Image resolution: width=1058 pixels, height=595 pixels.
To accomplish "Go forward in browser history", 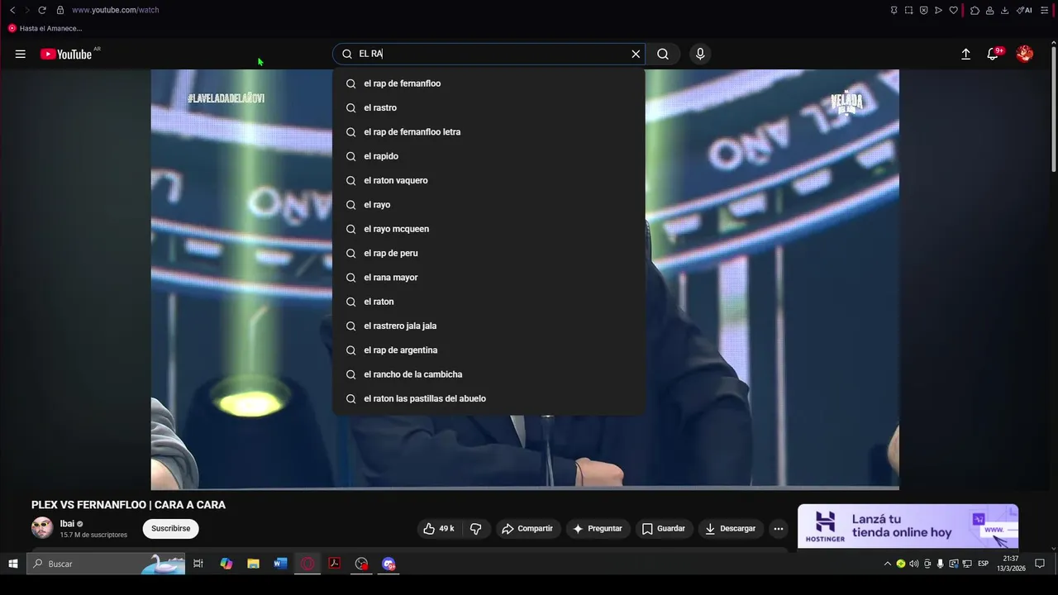I will tap(26, 10).
